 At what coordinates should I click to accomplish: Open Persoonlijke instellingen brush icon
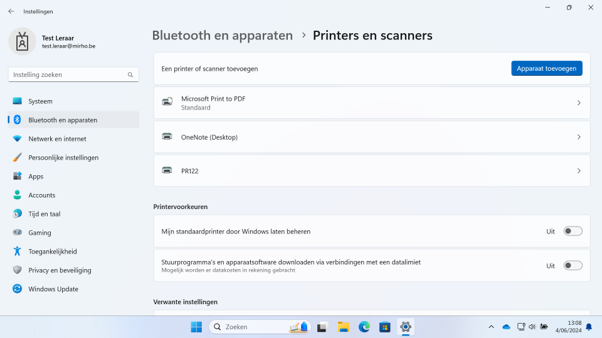click(17, 158)
